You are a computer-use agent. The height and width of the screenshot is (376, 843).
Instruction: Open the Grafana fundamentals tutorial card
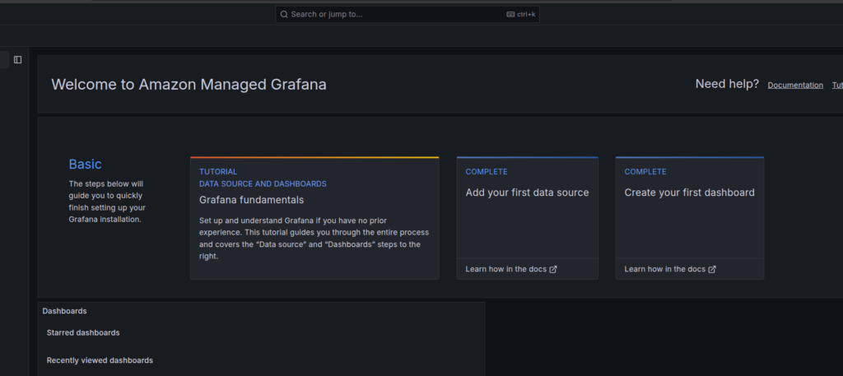click(x=314, y=218)
